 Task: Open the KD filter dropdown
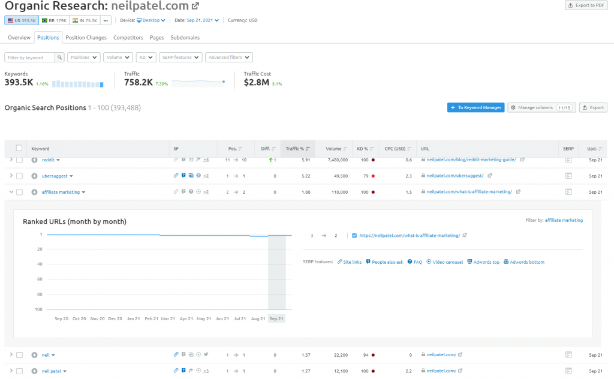tap(146, 58)
